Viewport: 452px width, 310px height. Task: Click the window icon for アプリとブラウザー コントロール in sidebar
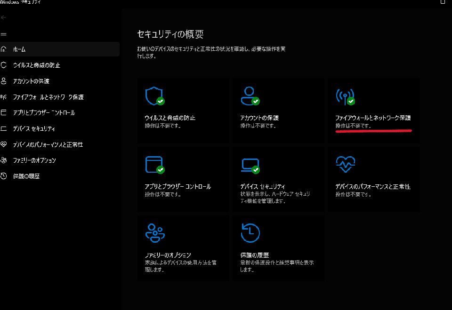point(3,112)
